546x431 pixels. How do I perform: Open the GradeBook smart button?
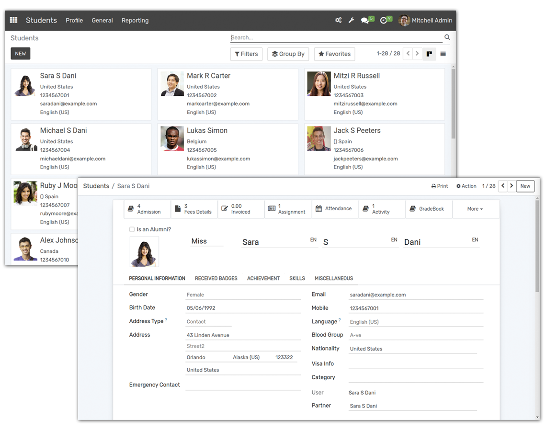coord(428,209)
